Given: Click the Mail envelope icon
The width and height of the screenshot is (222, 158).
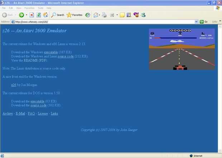Looking at the screenshot, I should click(96, 15).
